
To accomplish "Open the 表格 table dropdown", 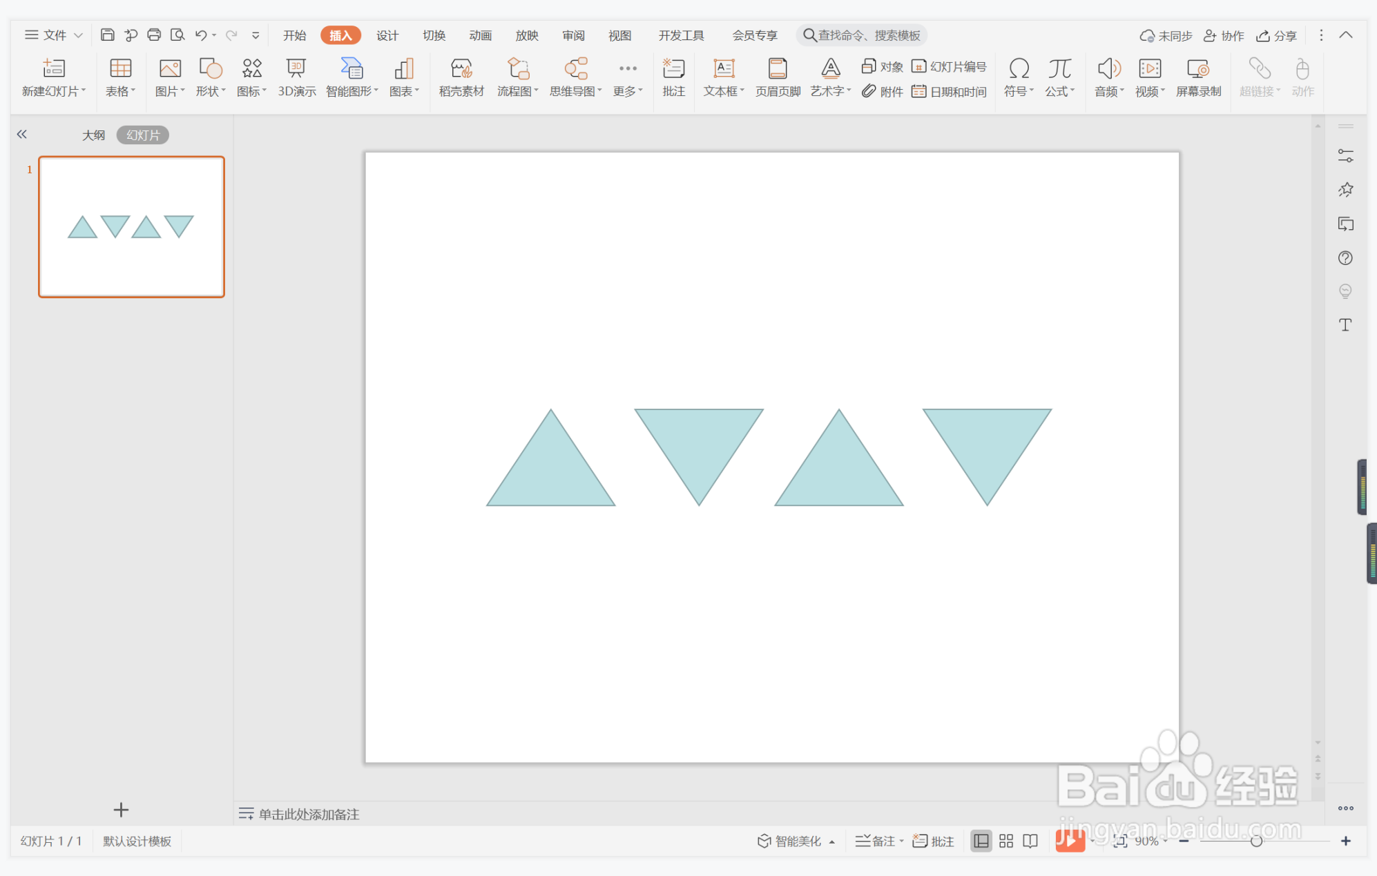I will point(121,90).
